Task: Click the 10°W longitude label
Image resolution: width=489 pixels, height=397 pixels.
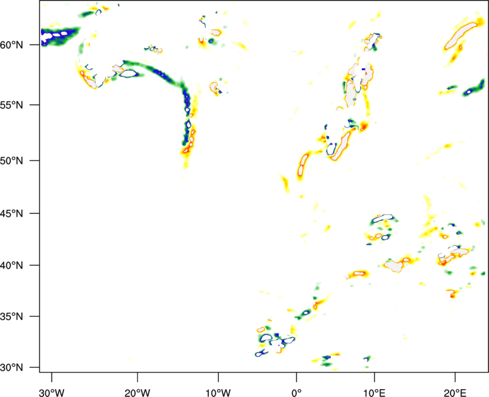Action: tap(218, 393)
